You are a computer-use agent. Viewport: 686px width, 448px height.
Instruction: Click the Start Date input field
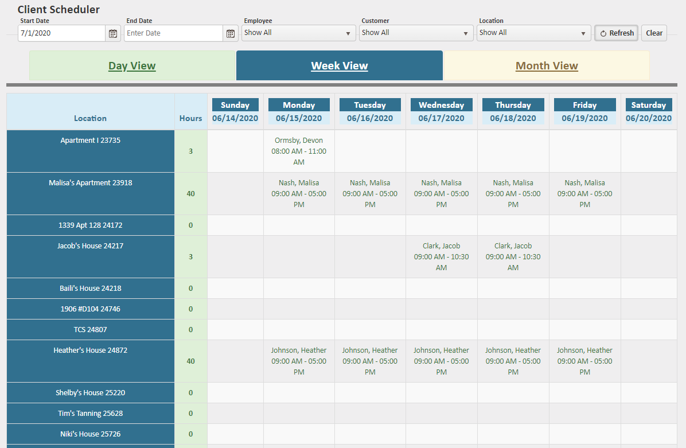61,33
